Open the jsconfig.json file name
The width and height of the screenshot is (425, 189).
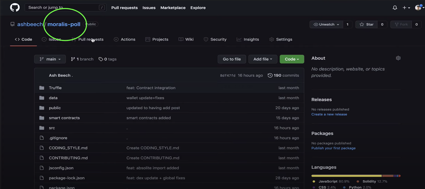[61, 168]
